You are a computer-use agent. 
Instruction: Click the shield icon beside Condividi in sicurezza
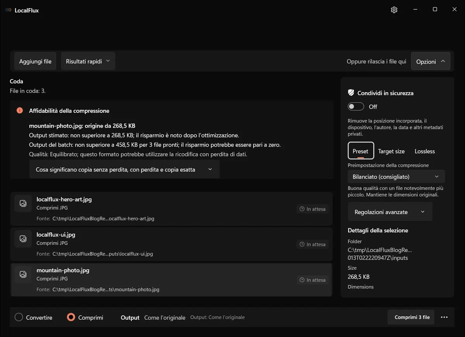point(351,93)
